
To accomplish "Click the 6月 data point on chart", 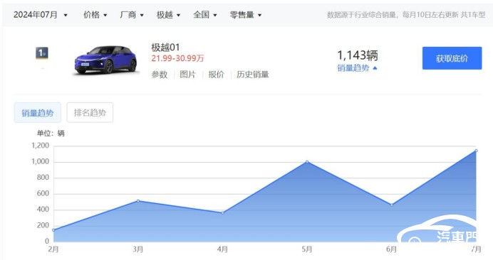I will 392,205.
